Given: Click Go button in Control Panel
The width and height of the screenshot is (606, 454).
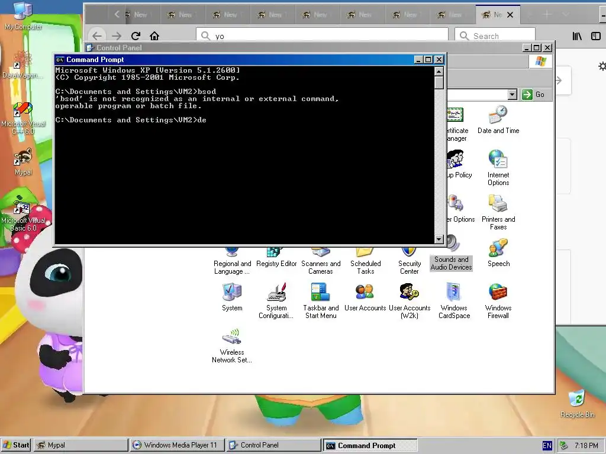Looking at the screenshot, I should (534, 95).
